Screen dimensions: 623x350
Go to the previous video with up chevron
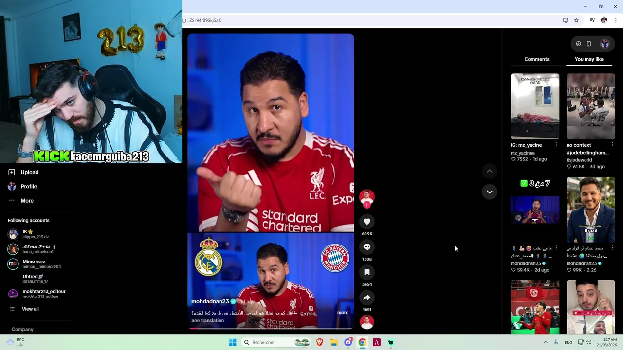(490, 171)
